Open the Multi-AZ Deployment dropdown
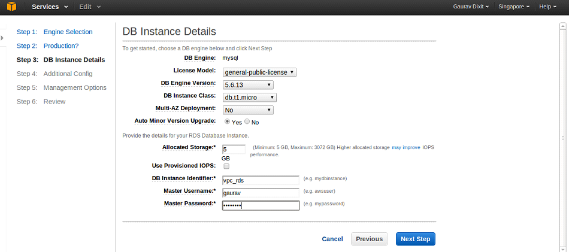Viewport: 569px width, 252px height. pos(248,110)
